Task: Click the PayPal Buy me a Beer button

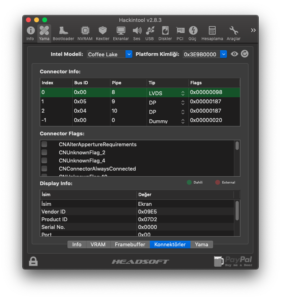Action: coord(233,261)
